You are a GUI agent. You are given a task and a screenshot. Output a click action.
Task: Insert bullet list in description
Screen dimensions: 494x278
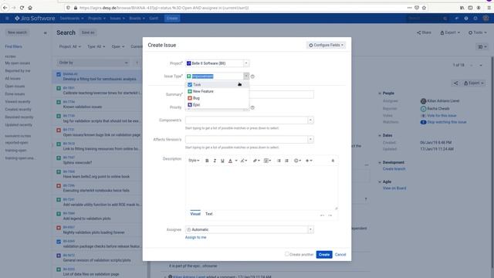coord(279,161)
